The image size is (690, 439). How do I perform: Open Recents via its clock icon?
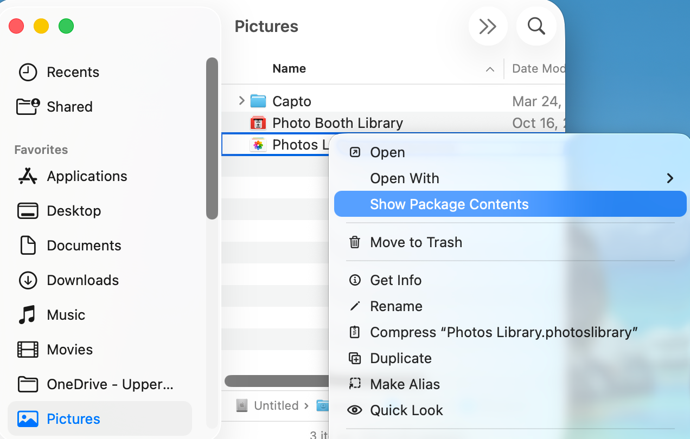(28, 72)
